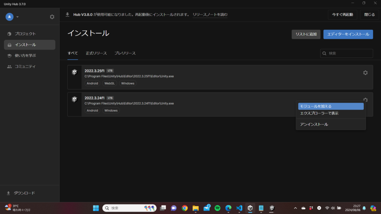Click the blue account avatar
The image size is (381, 214).
tap(9, 17)
